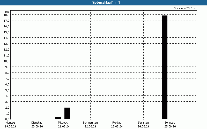The image size is (207, 129).
Task: Click the 4,0 y-axis value
Action: (x=7, y=96)
